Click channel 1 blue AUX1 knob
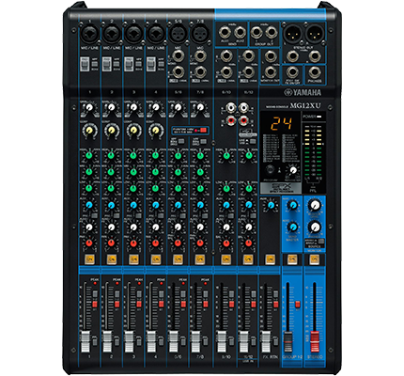The width and height of the screenshot is (404, 376). pos(89,205)
